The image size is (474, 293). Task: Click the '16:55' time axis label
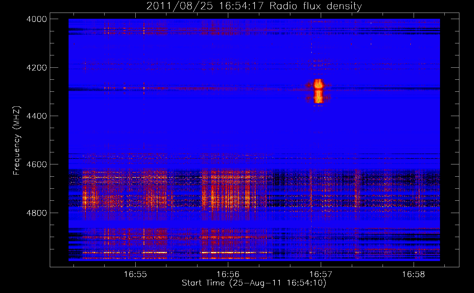pyautogui.click(x=135, y=275)
